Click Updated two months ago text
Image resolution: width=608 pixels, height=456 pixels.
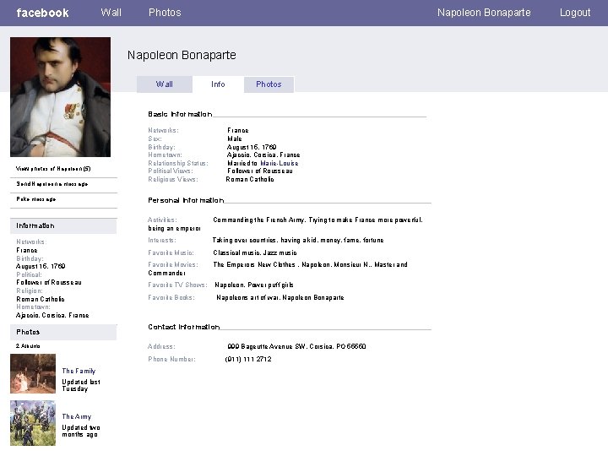[81, 432]
